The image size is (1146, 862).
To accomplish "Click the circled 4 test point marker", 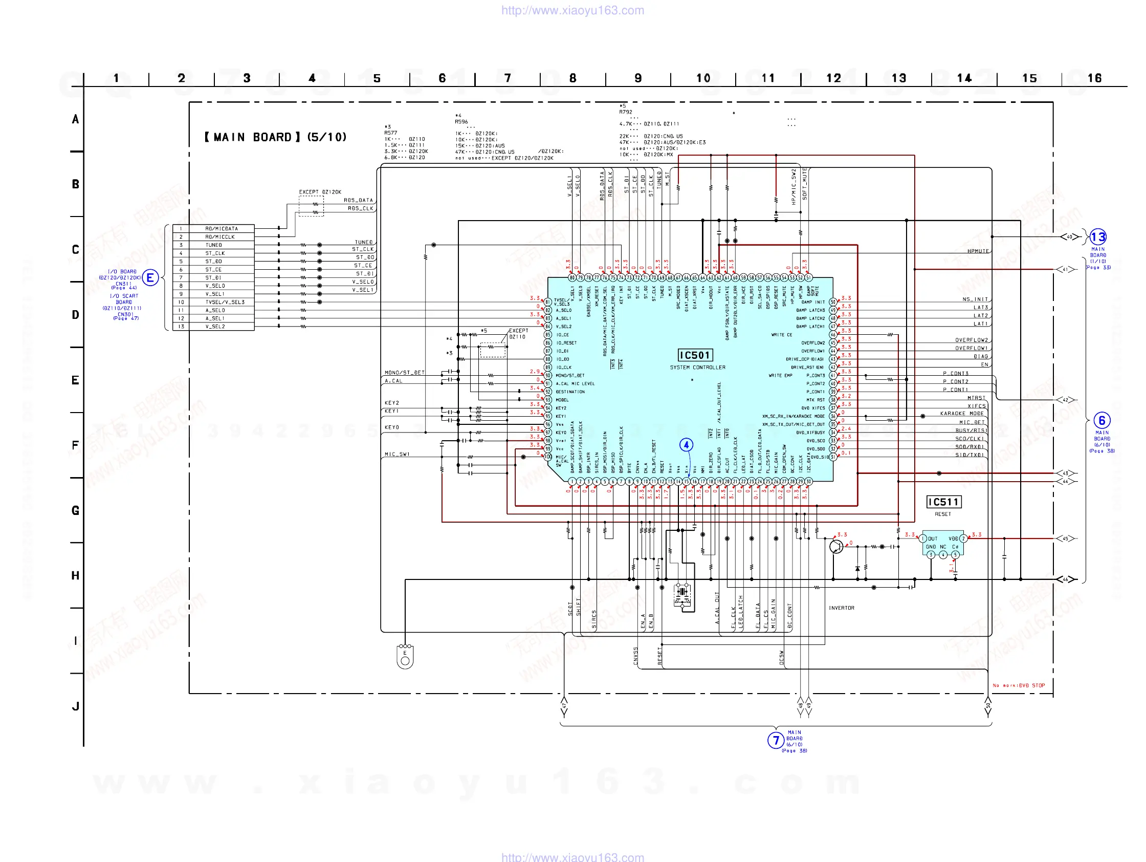I will tap(686, 445).
